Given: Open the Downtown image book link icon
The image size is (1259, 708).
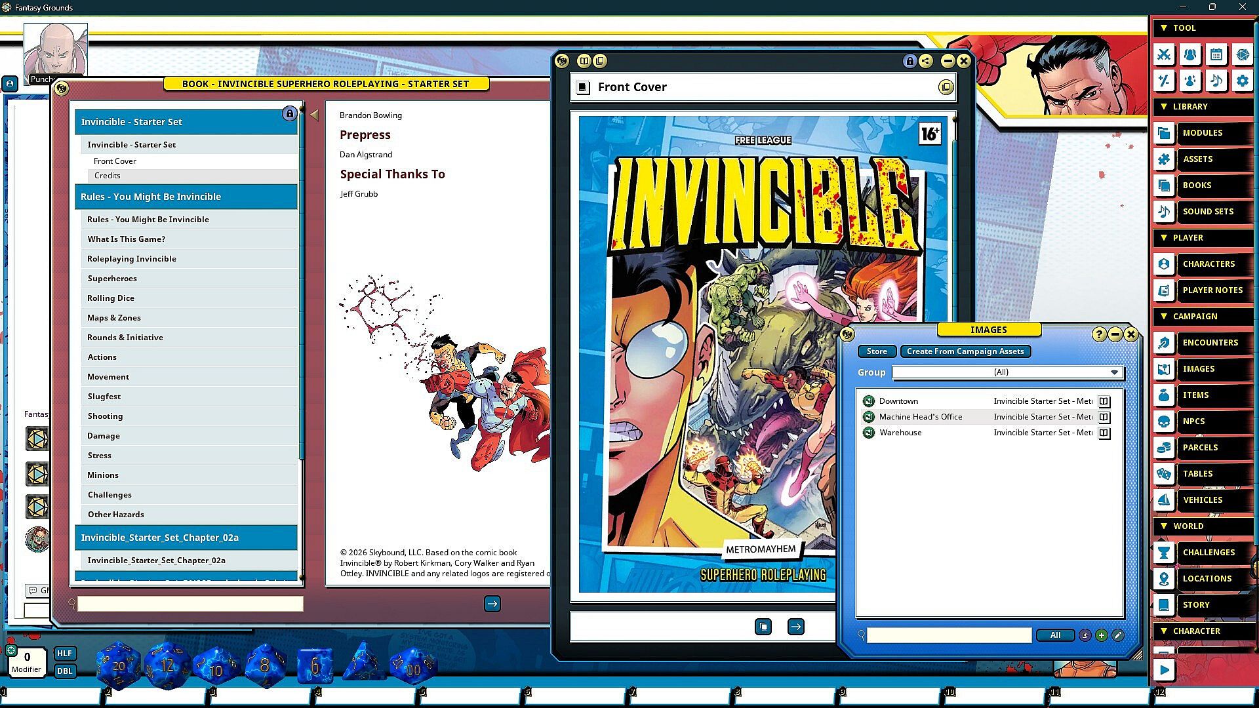Looking at the screenshot, I should [1104, 401].
